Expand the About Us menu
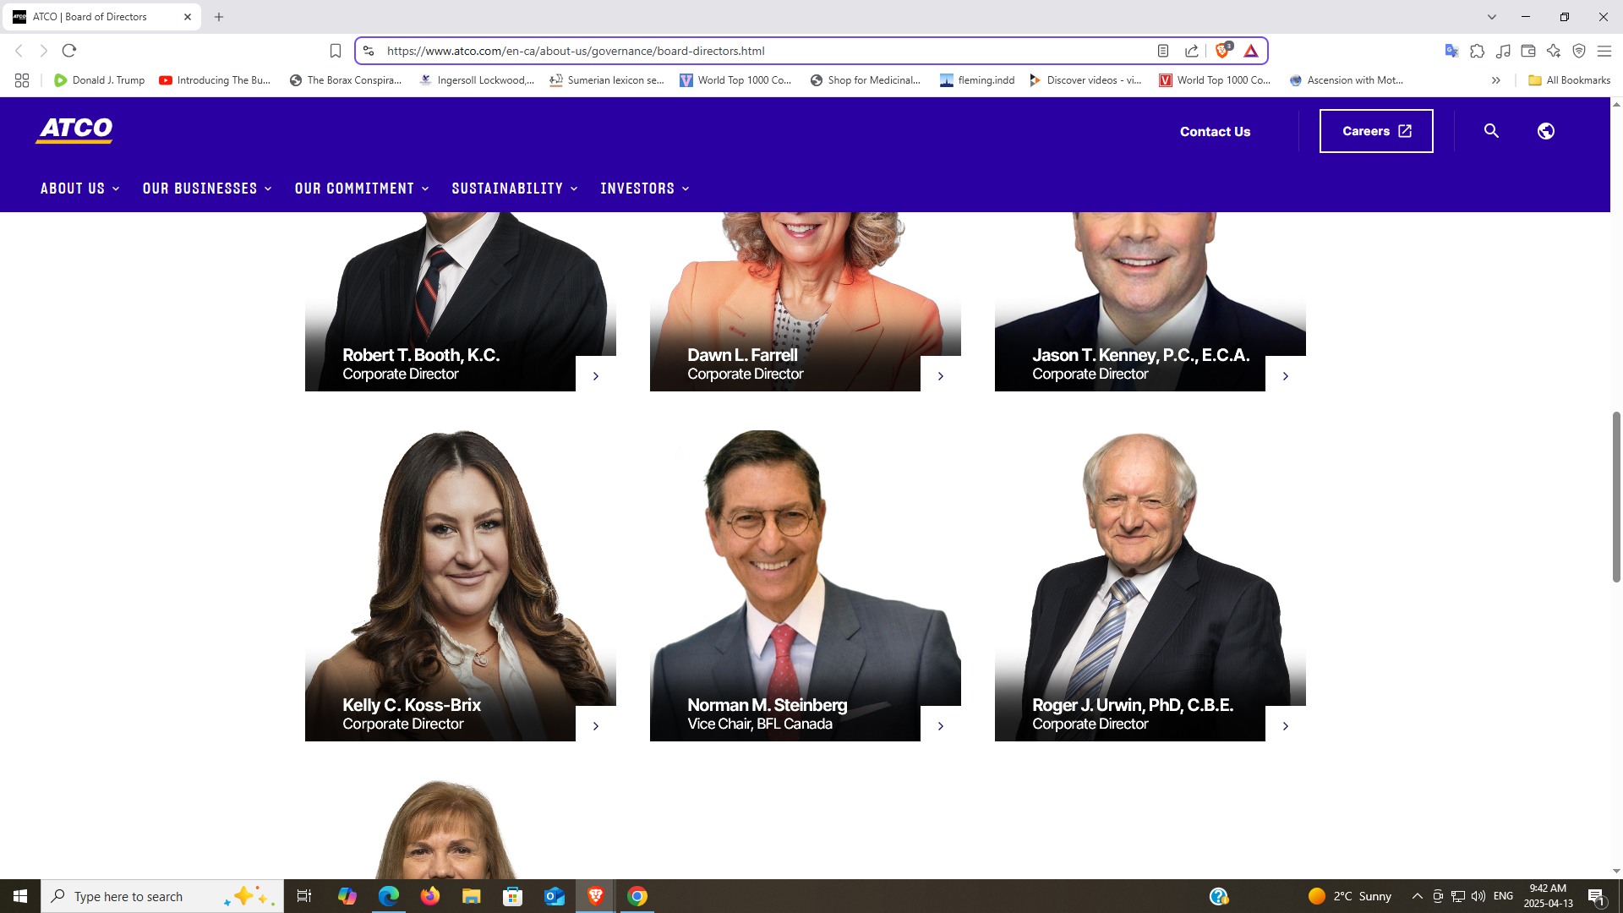1623x913 pixels. (80, 189)
